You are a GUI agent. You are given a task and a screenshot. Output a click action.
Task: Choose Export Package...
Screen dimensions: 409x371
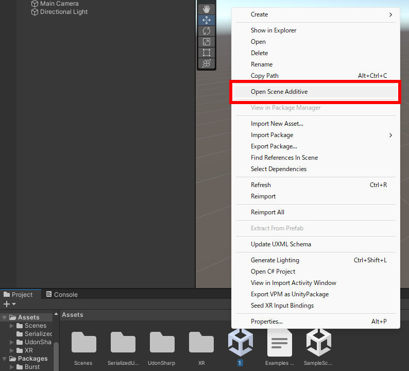[316, 146]
